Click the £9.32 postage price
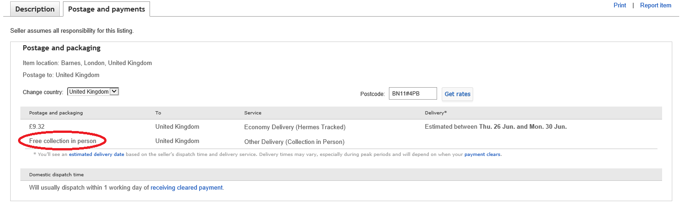Image resolution: width=682 pixels, height=203 pixels. tap(37, 127)
